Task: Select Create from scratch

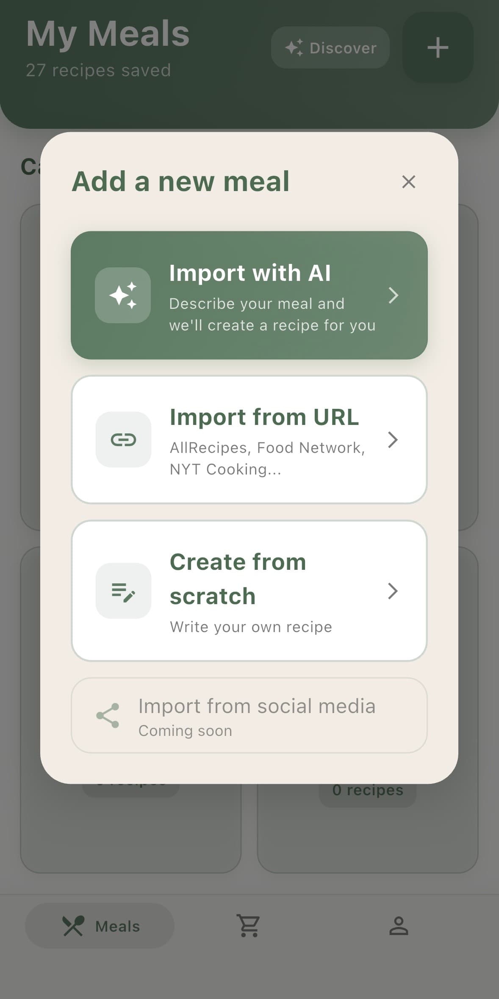Action: (x=250, y=591)
